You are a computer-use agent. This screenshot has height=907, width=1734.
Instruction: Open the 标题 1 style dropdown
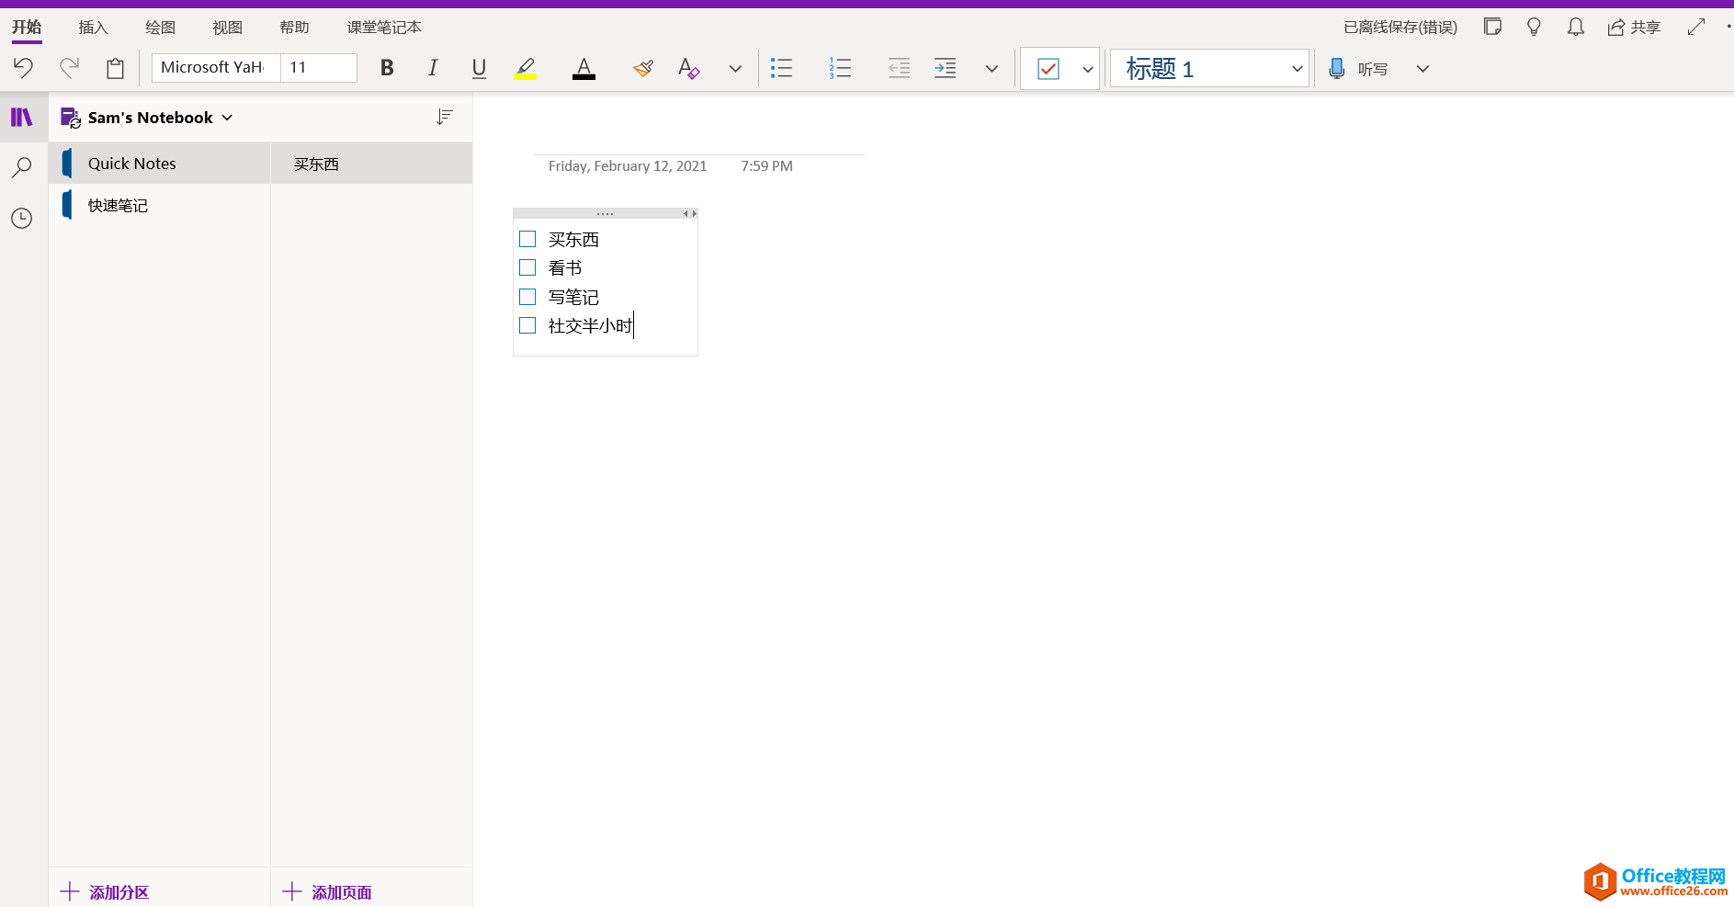[x=1297, y=68]
